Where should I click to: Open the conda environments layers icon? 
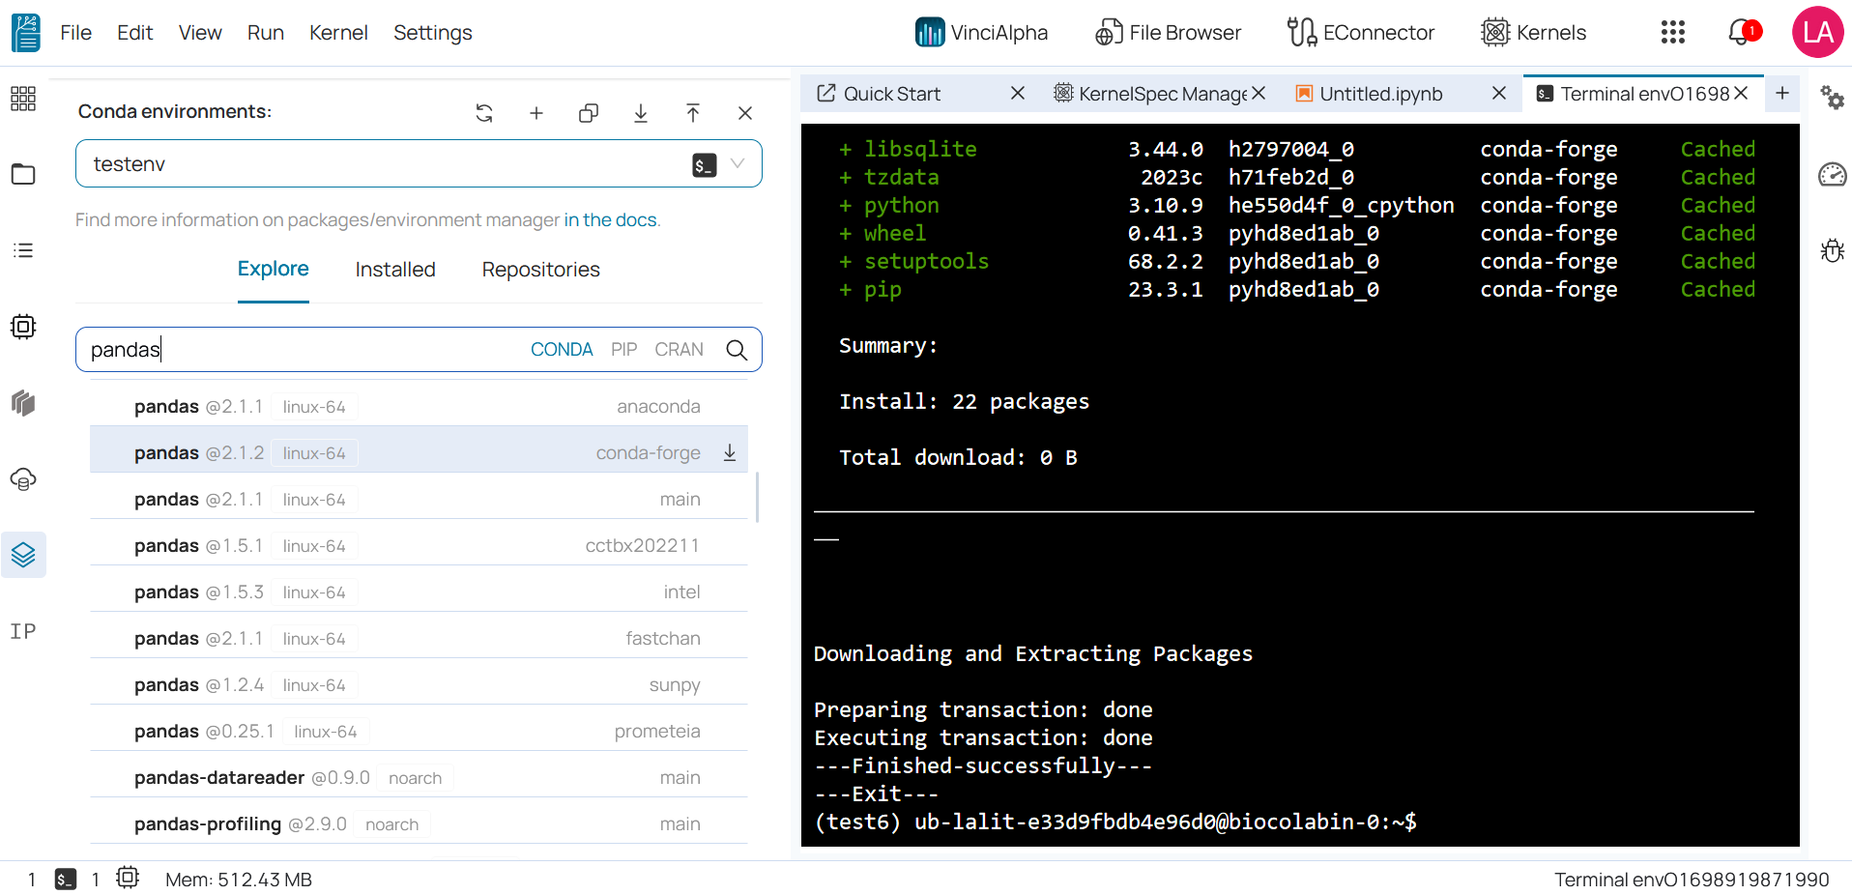(x=23, y=555)
